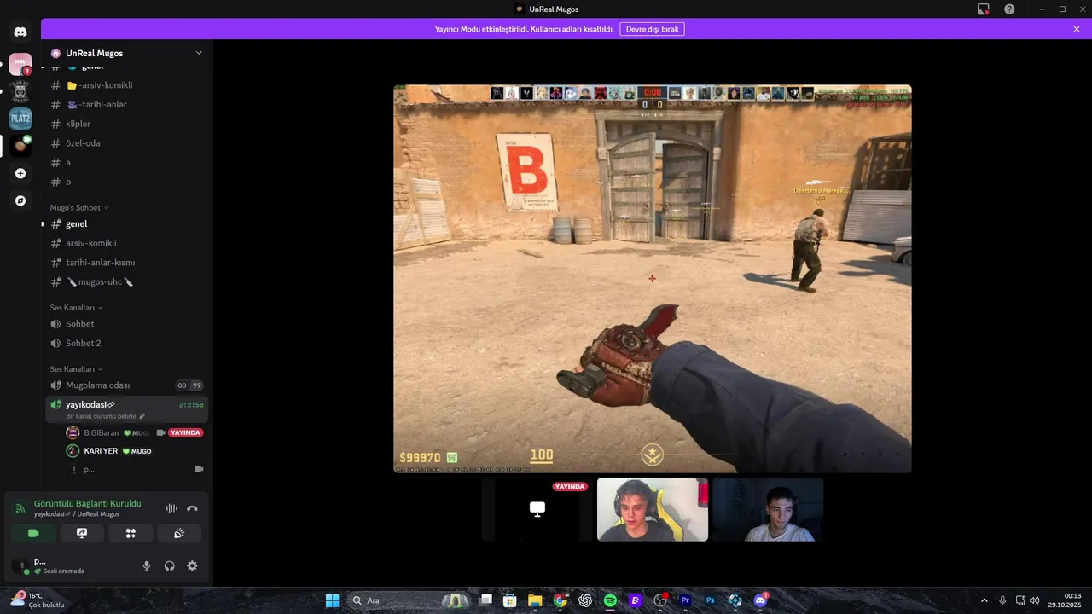Launch Chrome from the taskbar
Screen dimensions: 1092x614
pyautogui.click(x=560, y=600)
